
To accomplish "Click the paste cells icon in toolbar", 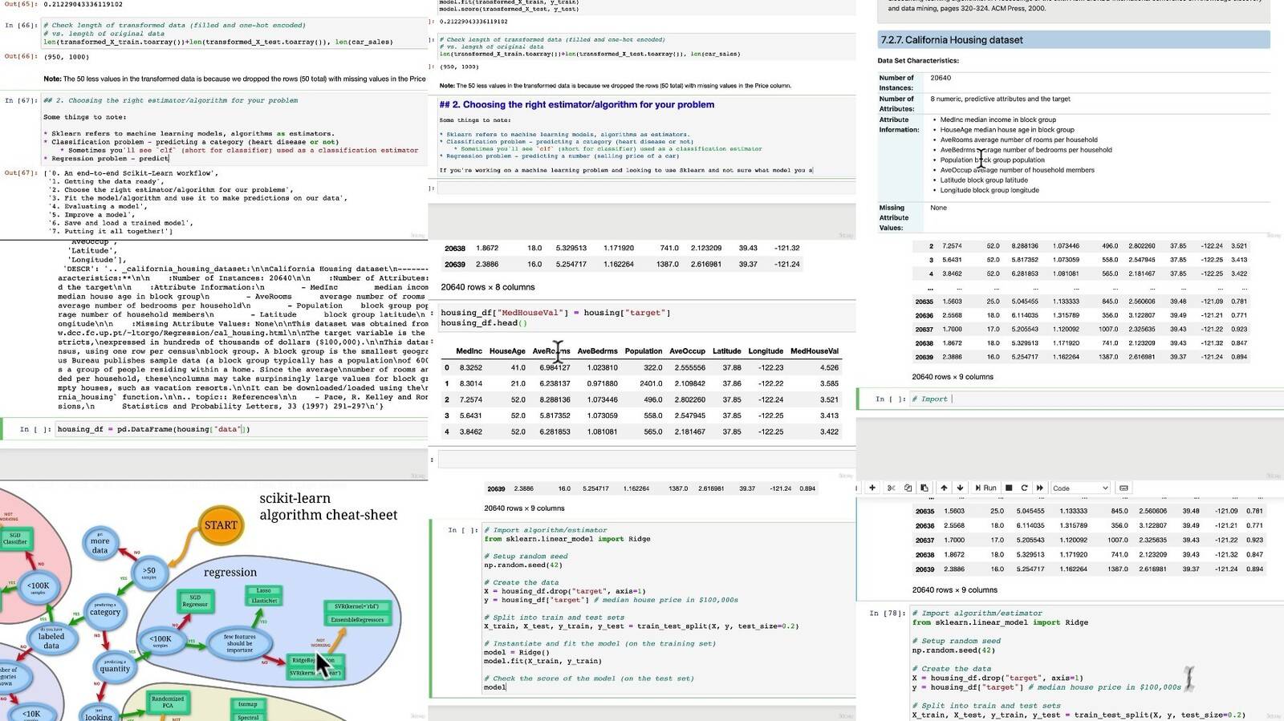I will [x=924, y=488].
